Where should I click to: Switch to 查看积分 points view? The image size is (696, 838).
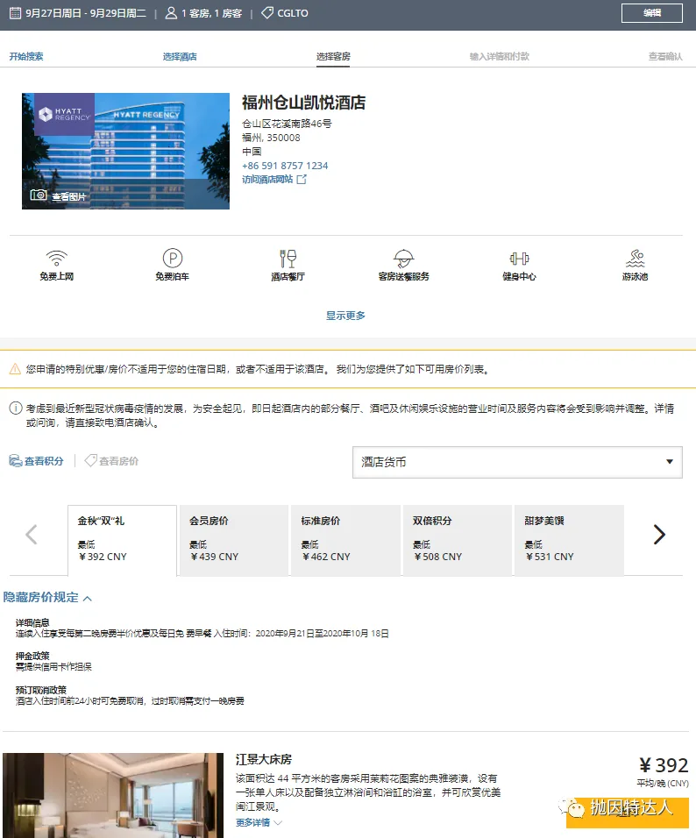pyautogui.click(x=44, y=461)
